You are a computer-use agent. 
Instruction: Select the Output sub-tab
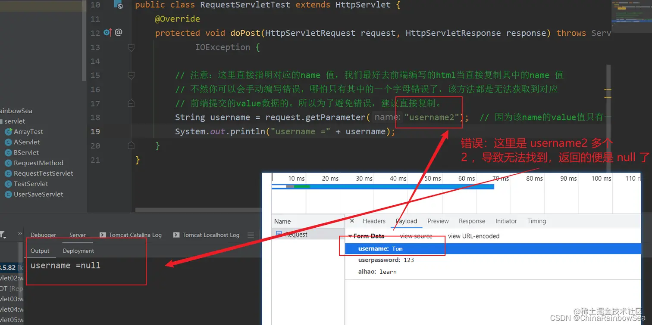[40, 251]
